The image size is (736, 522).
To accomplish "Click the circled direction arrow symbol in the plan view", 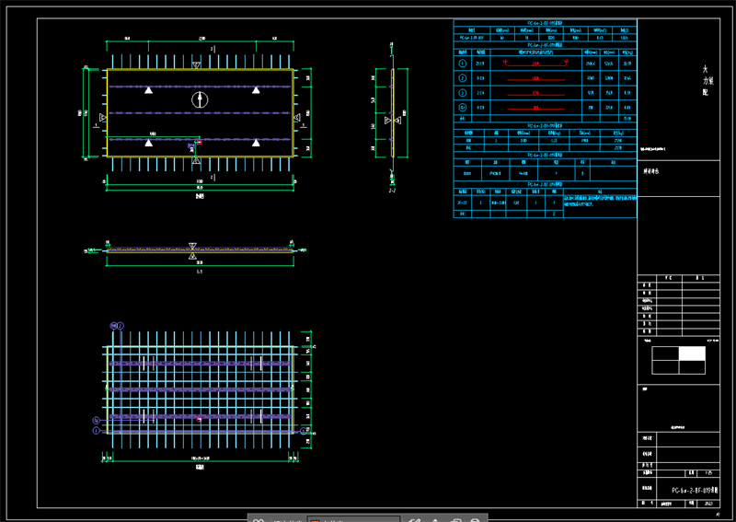I will 200,99.
